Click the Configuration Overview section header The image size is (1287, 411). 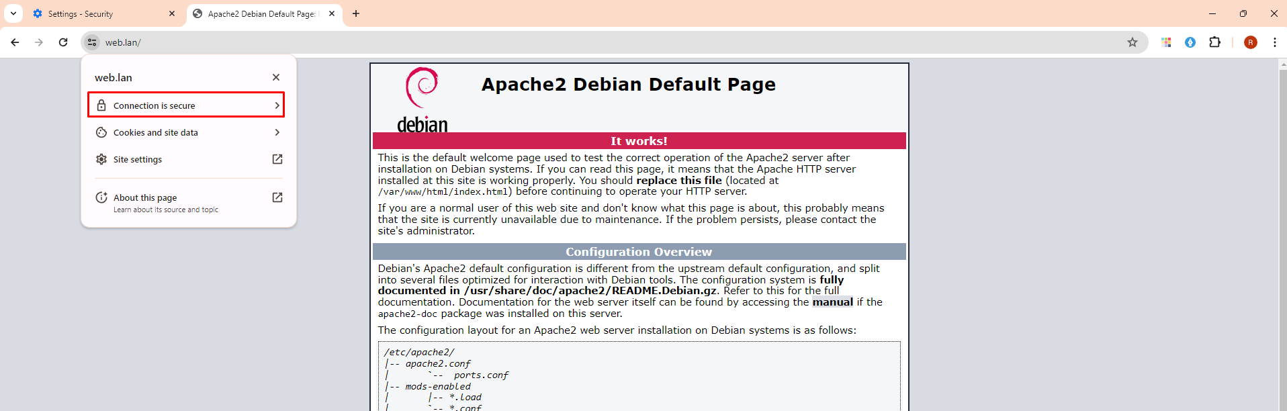[639, 252]
